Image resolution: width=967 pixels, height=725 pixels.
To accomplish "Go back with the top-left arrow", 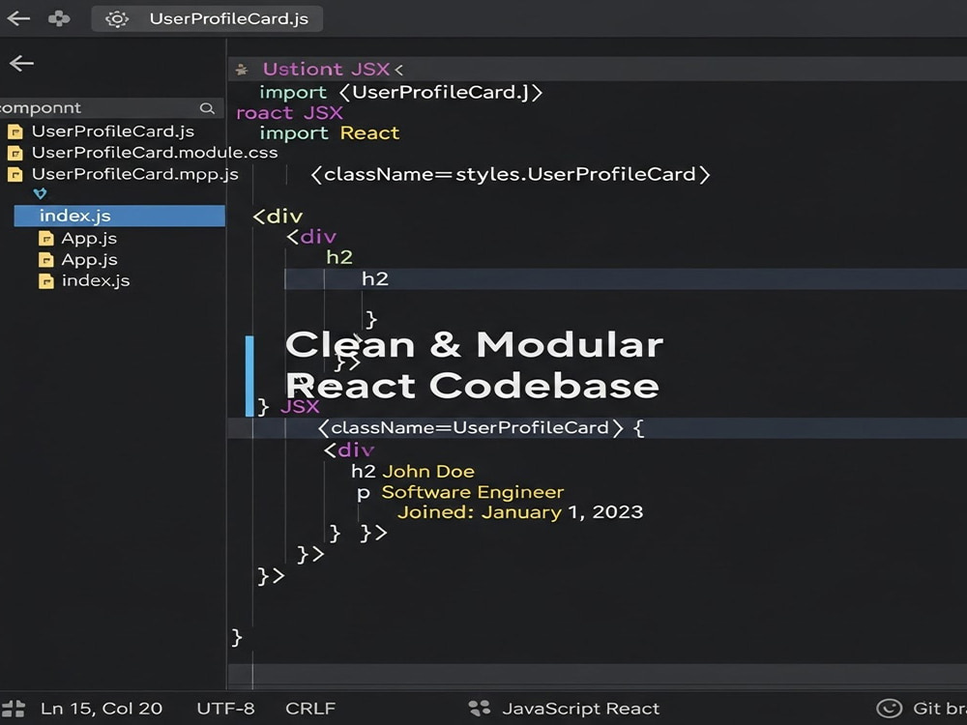I will coord(17,18).
